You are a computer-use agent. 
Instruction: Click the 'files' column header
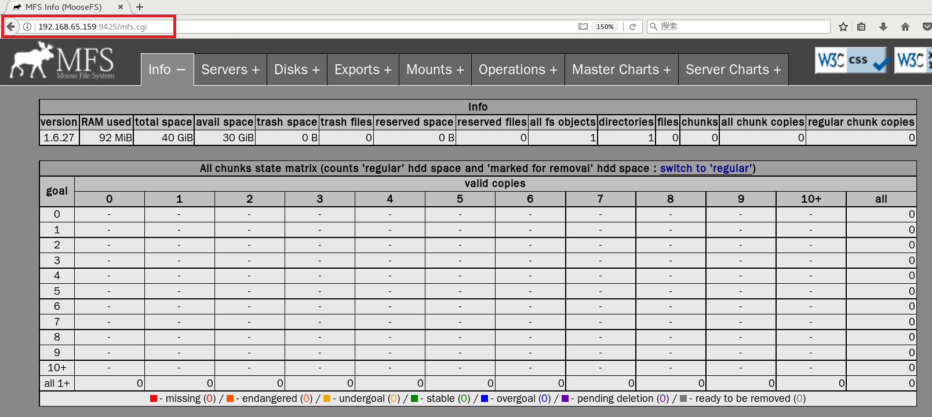click(668, 122)
